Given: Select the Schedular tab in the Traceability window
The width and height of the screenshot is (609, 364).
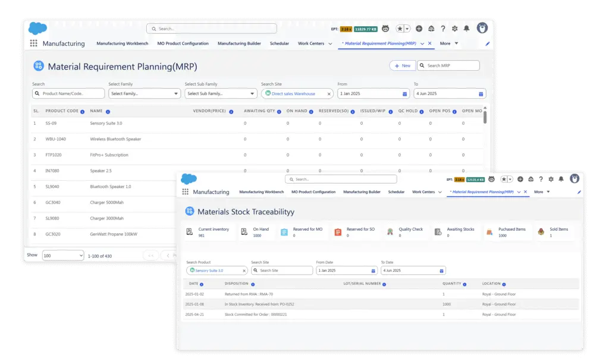Looking at the screenshot, I should pyautogui.click(x=396, y=192).
